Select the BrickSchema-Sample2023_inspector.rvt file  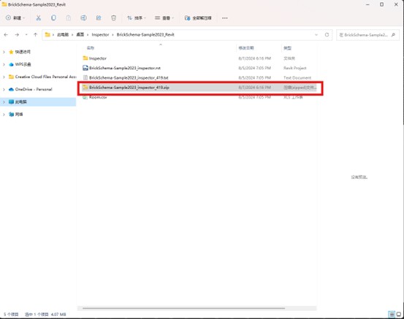click(x=125, y=68)
